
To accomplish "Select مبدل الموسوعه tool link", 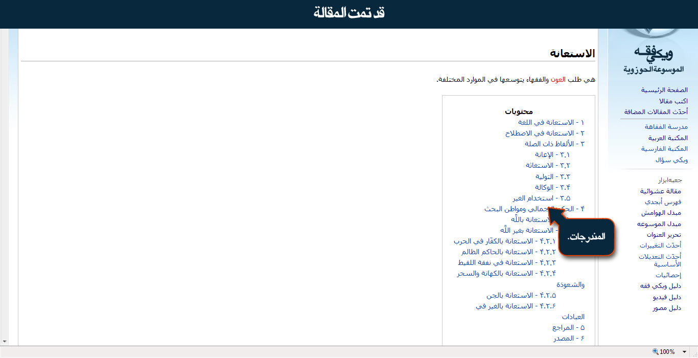I will click(x=659, y=224).
